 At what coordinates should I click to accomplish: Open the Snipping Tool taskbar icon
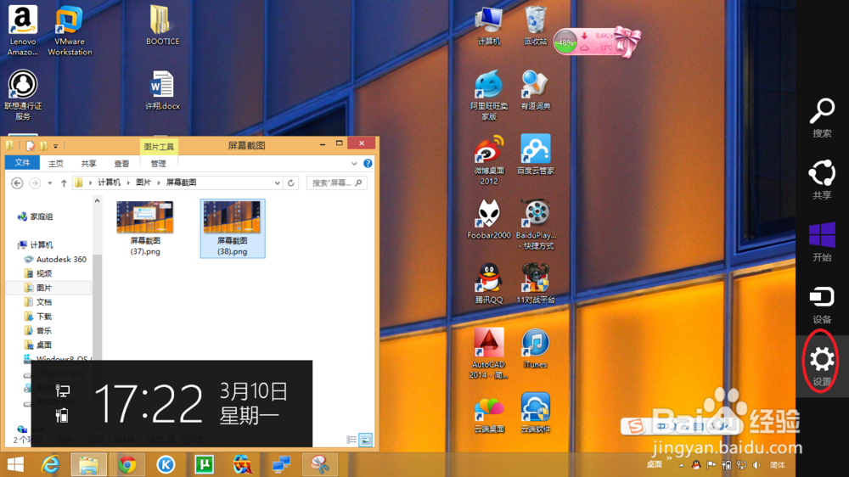click(320, 464)
